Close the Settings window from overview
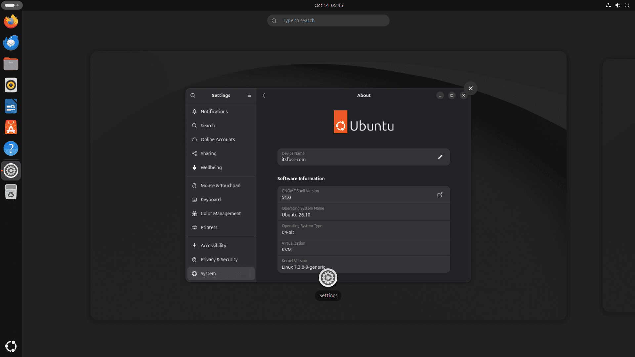Screen dimensions: 635x357 point(471,88)
